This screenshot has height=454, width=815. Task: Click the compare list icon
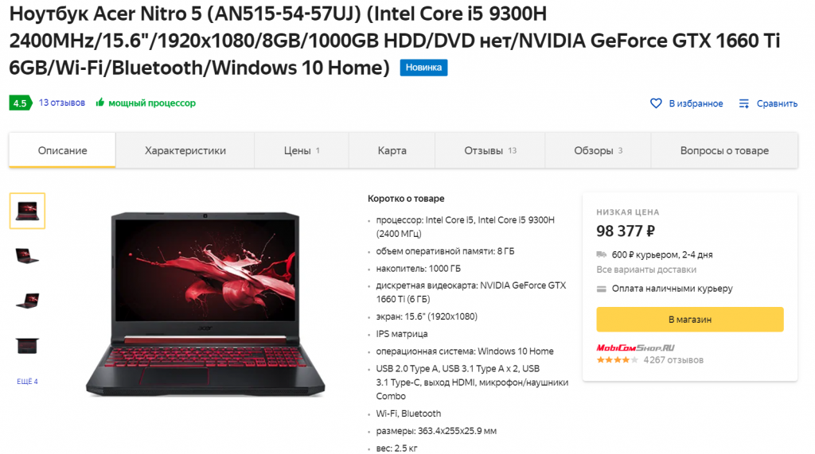(744, 103)
